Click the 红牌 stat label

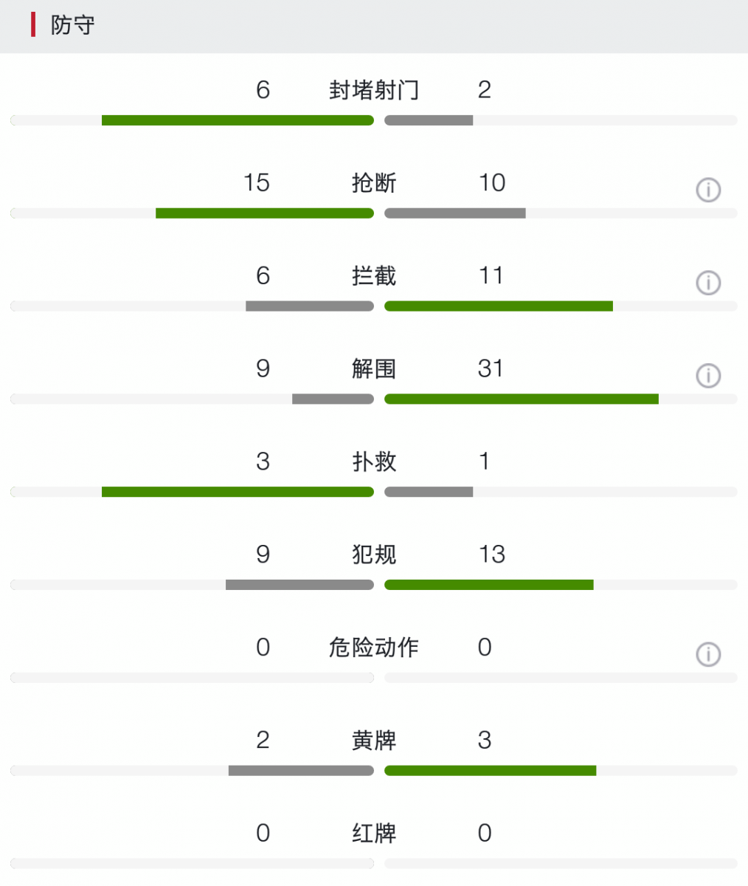[374, 834]
